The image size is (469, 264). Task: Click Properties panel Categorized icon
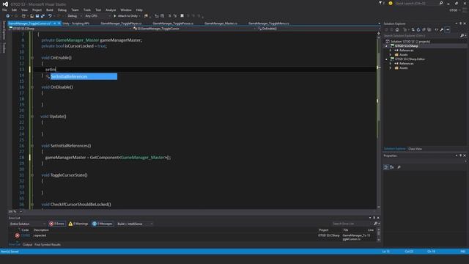pyautogui.click(x=386, y=167)
